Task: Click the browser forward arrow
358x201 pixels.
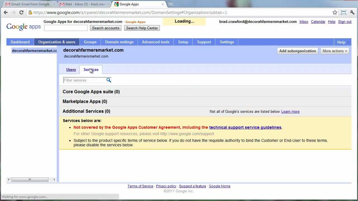Action: pyautogui.click(x=13, y=12)
